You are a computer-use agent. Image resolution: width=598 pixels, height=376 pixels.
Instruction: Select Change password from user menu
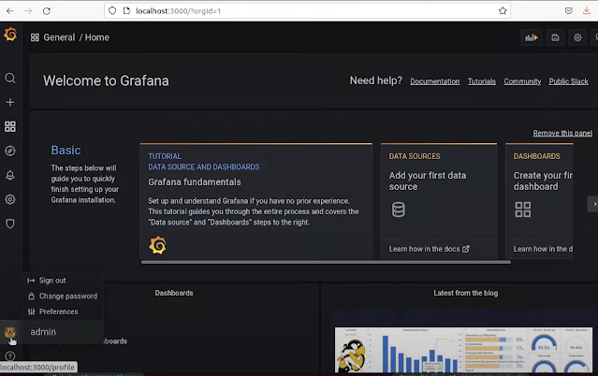(63, 296)
